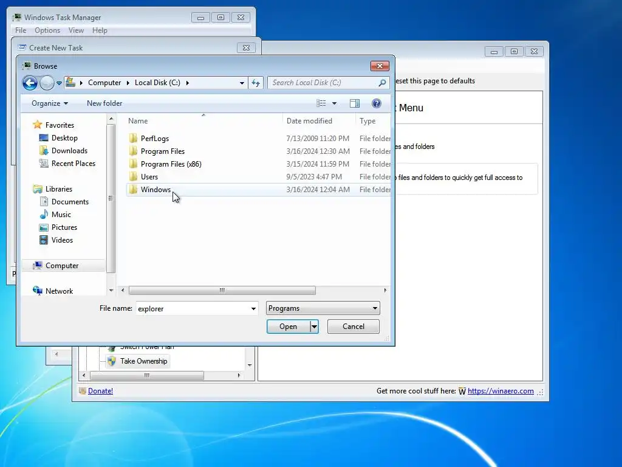The width and height of the screenshot is (622, 467).
Task: Refresh the Local Disk (C:) view
Action: pos(256,83)
